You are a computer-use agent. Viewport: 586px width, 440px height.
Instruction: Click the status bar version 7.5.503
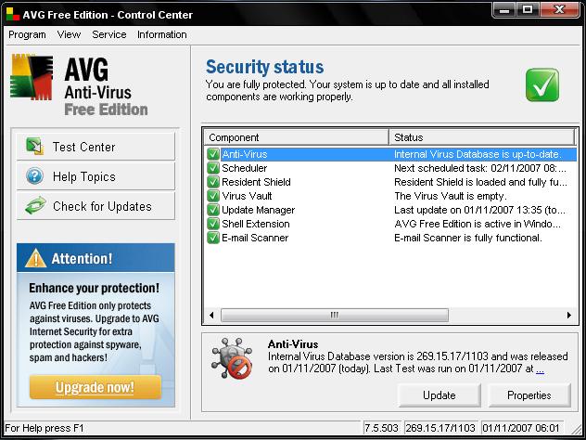click(x=382, y=428)
